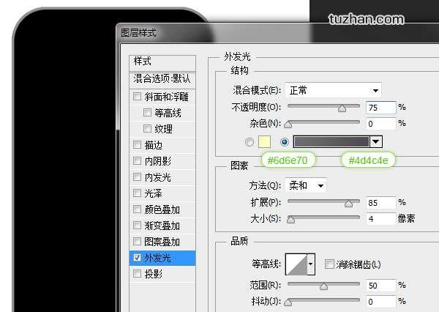Click the gray gradient bar
This screenshot has height=312, width=439.
(331, 142)
